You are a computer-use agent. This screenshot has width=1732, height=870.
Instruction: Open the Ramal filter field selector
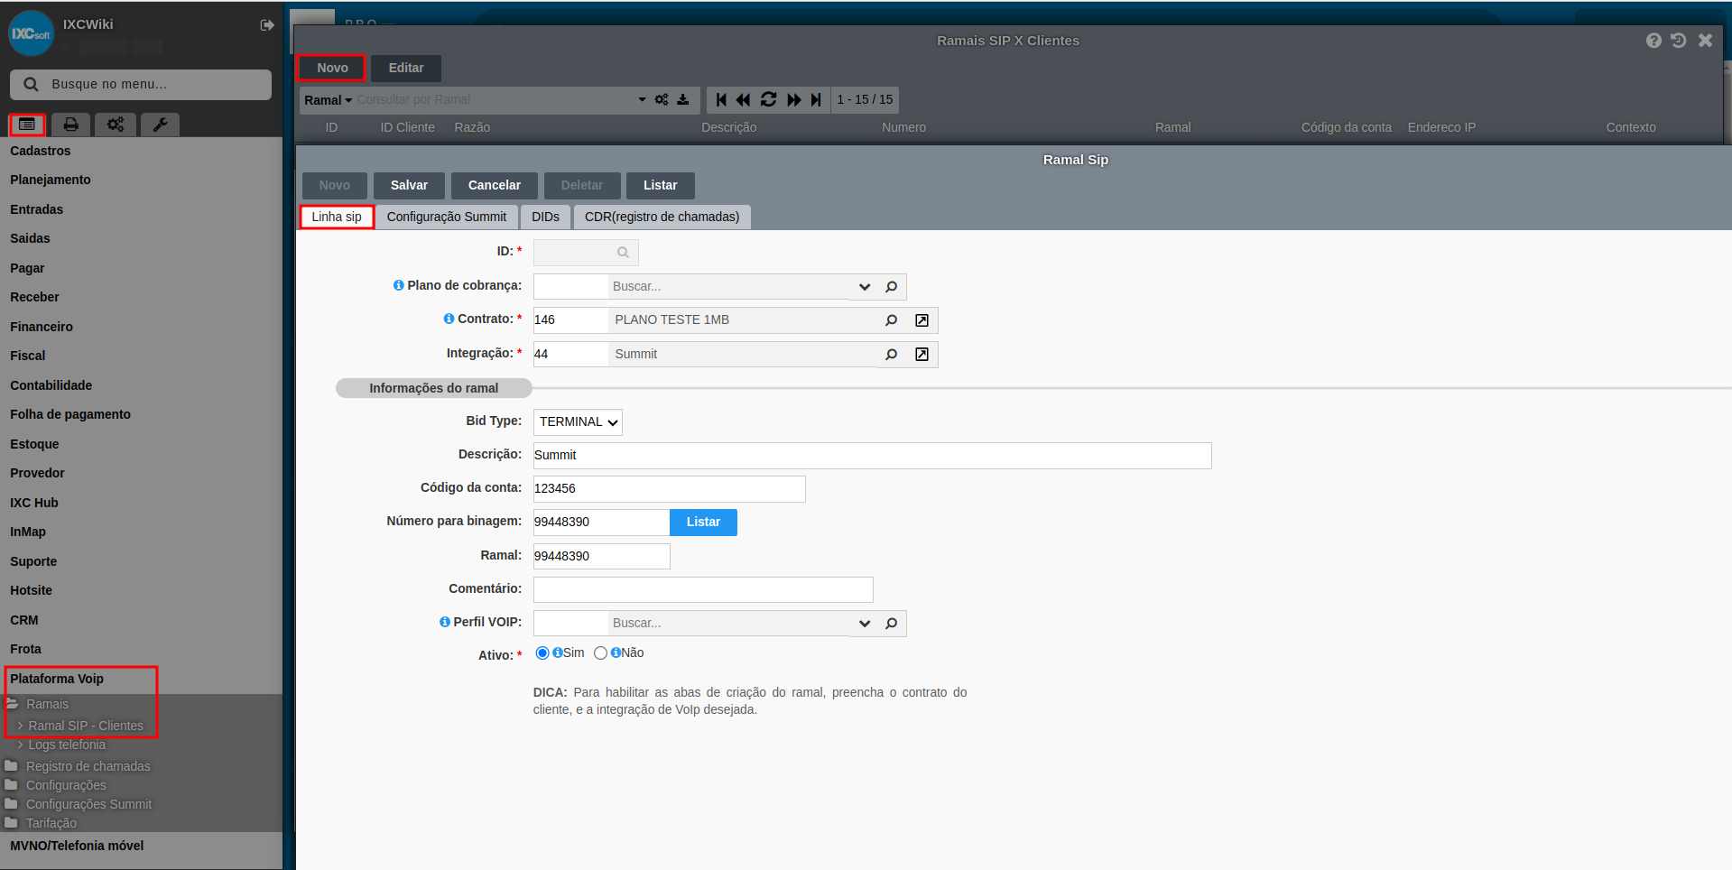(x=328, y=100)
